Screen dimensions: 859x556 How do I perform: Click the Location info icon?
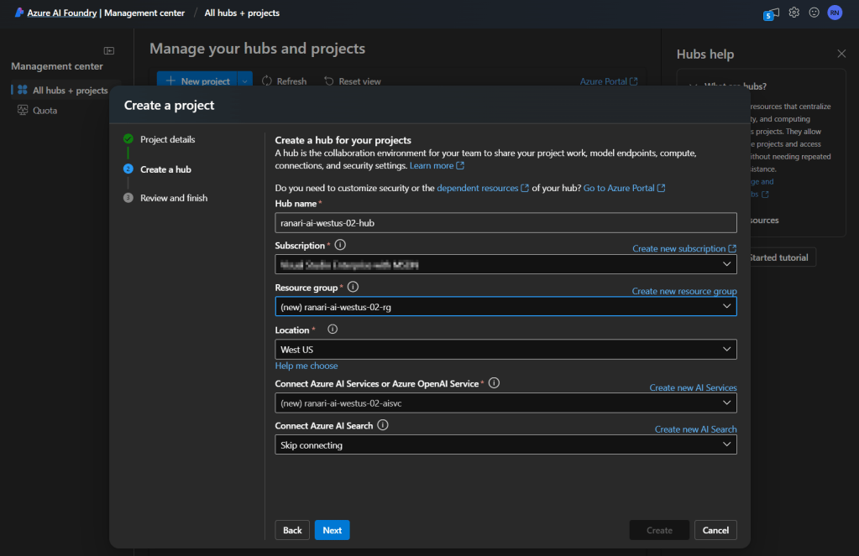pos(333,330)
